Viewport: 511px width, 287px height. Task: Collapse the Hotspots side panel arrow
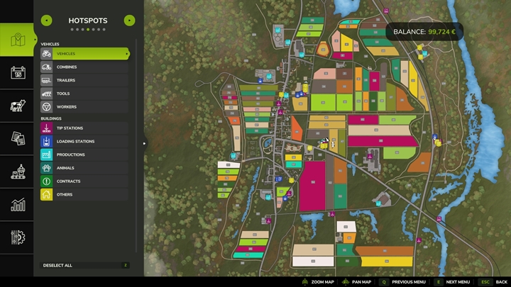144,143
